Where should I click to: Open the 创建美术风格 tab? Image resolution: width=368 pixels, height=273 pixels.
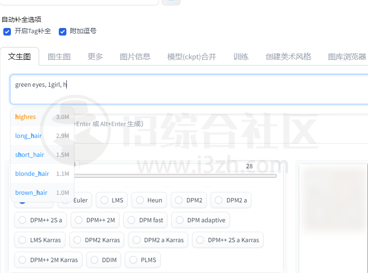click(288, 56)
